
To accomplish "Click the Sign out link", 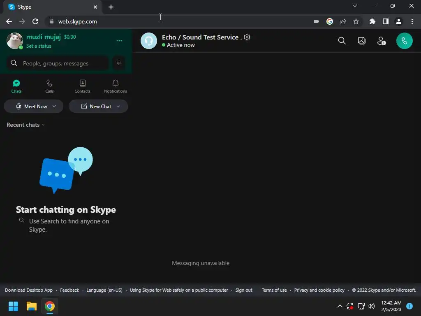I will tap(244, 290).
